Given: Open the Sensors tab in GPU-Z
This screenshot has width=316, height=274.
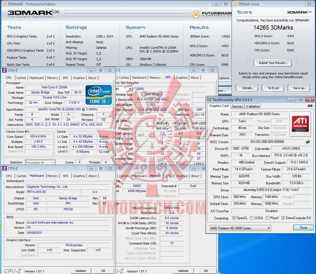Looking at the screenshot, I should point(237,106).
